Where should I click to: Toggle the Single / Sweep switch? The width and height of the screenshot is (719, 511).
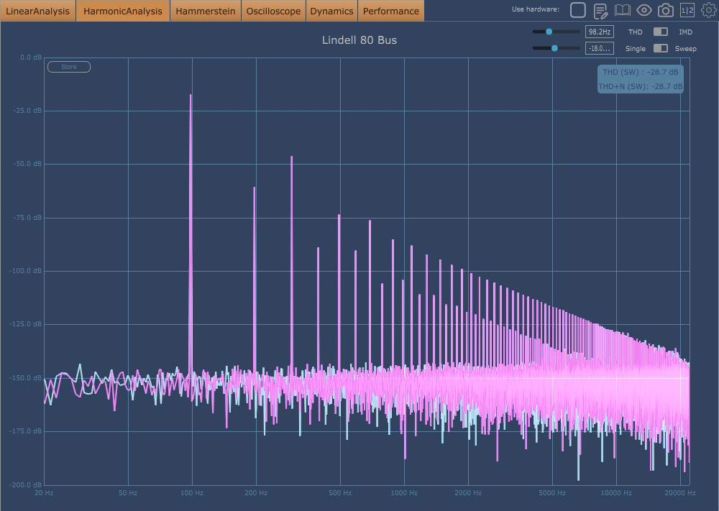pyautogui.click(x=660, y=48)
